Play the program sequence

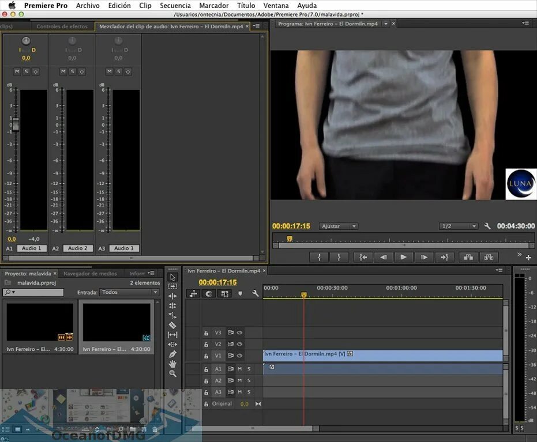403,257
